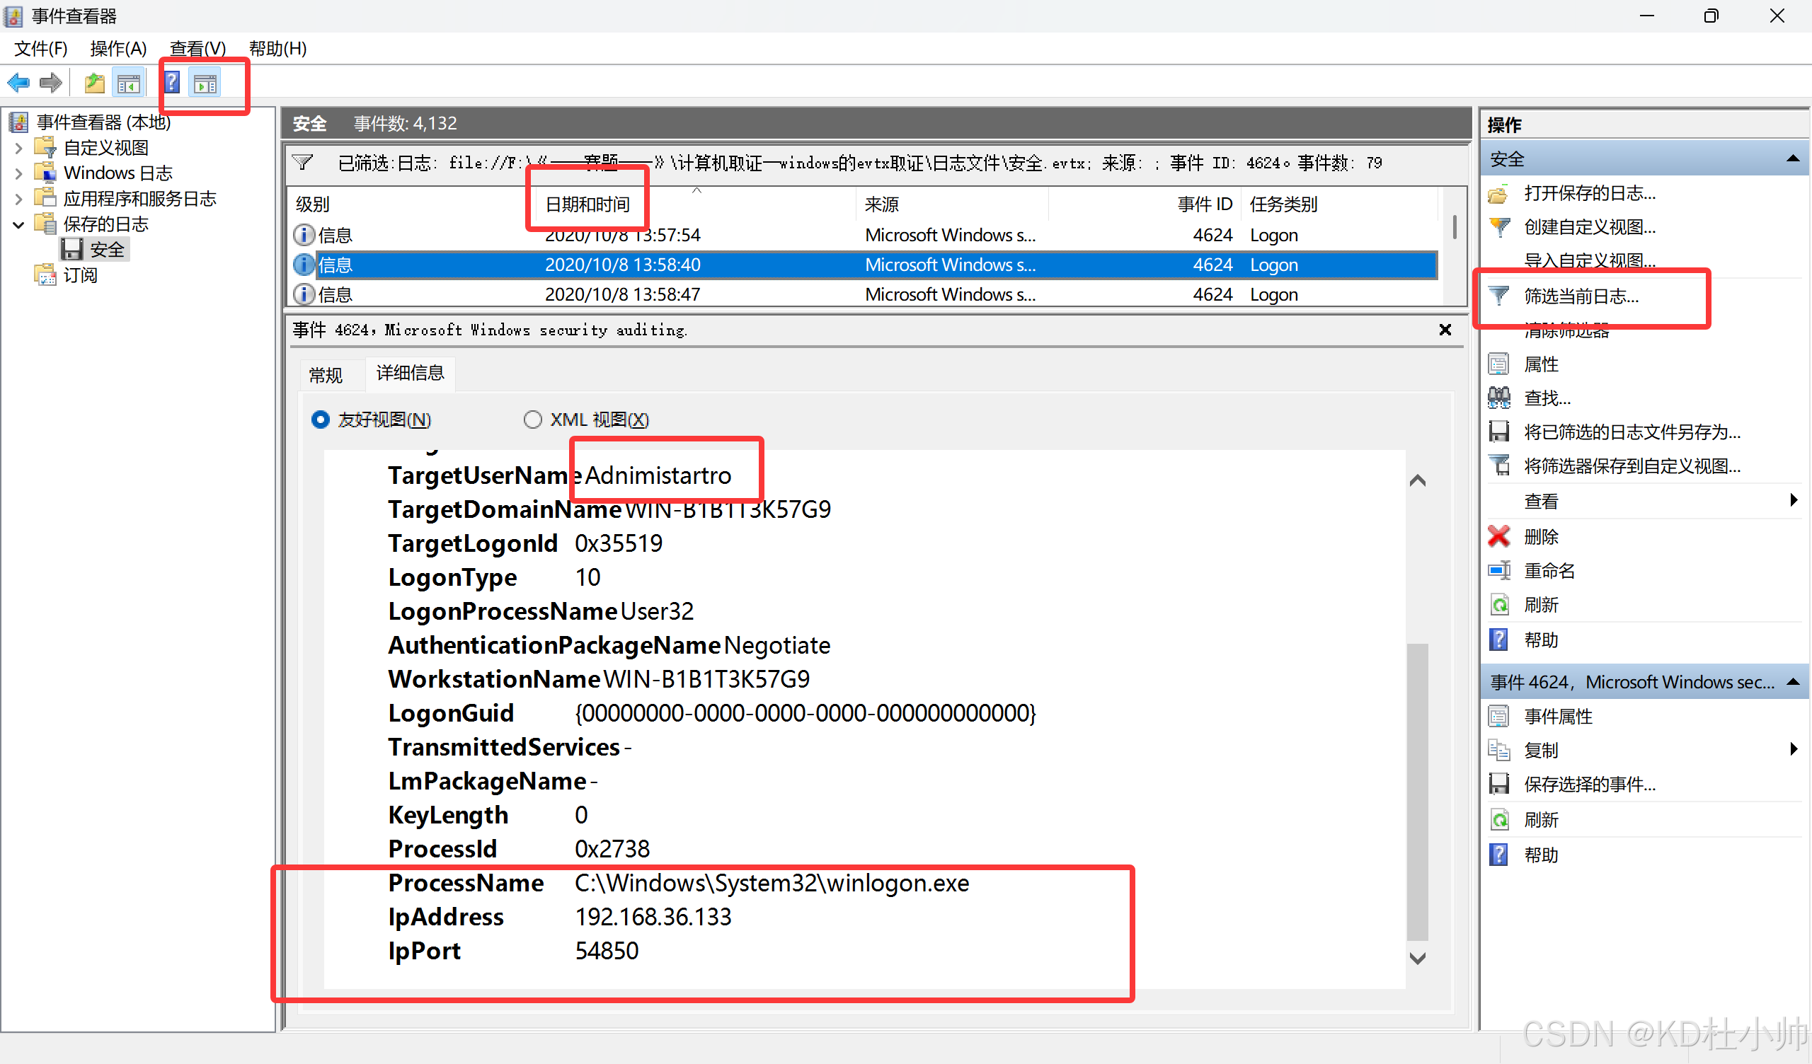Click the back arrow toolbar icon
1812x1064 pixels.
[18, 83]
